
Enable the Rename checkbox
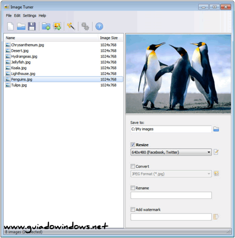point(133,188)
